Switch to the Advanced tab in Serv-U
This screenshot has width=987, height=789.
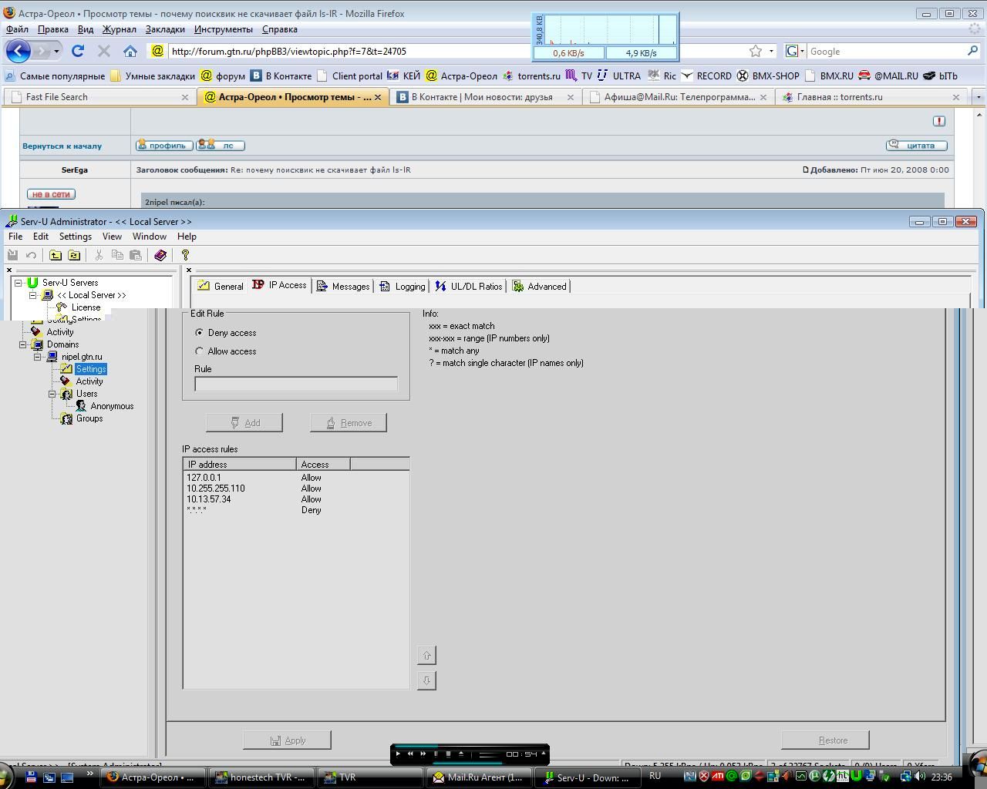coord(540,286)
